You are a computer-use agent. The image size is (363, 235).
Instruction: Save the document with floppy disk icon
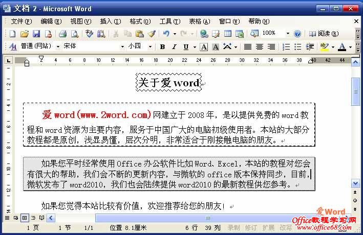(x=36, y=34)
